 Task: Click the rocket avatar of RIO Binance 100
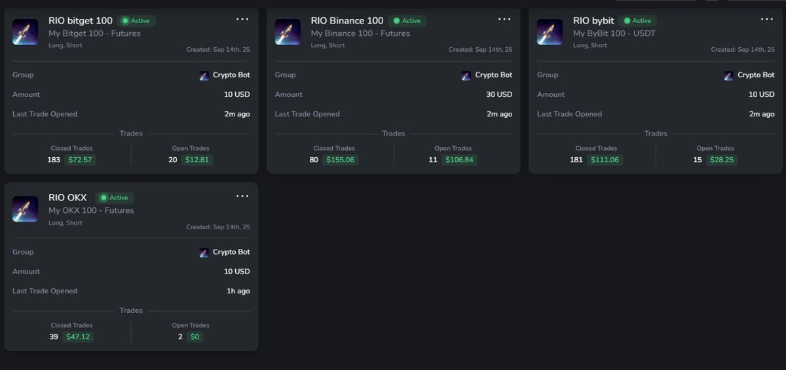tap(288, 32)
